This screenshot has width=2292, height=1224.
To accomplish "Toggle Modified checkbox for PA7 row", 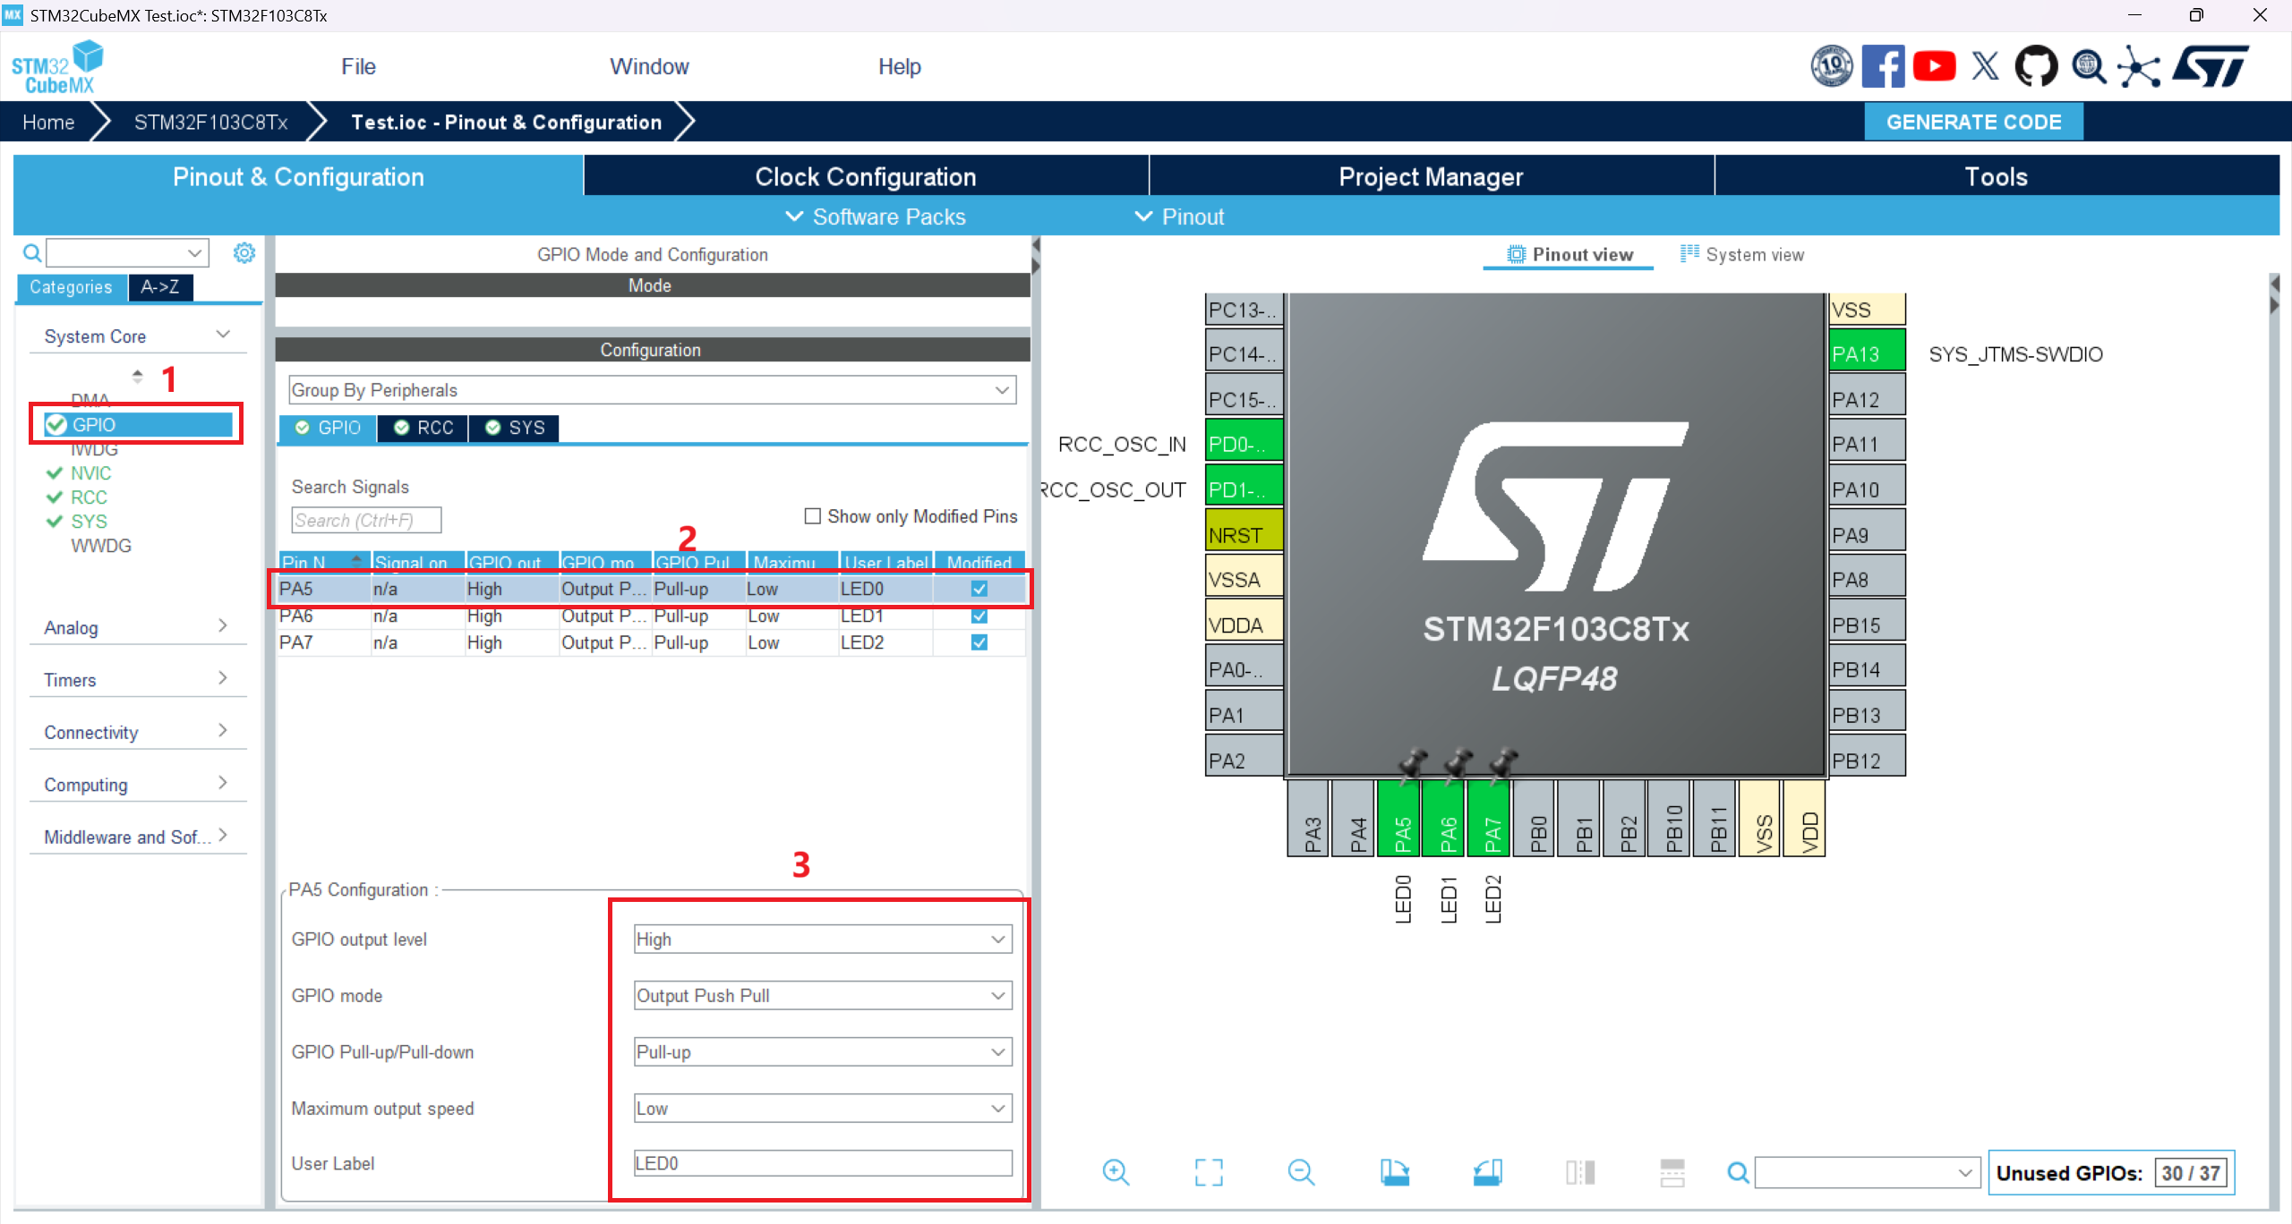I will tap(979, 642).
